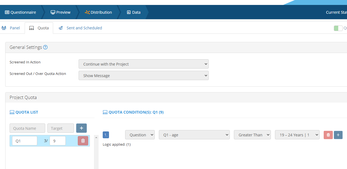Open the 19 – 24 Years value dropdown
The width and height of the screenshot is (347, 169).
click(x=297, y=135)
